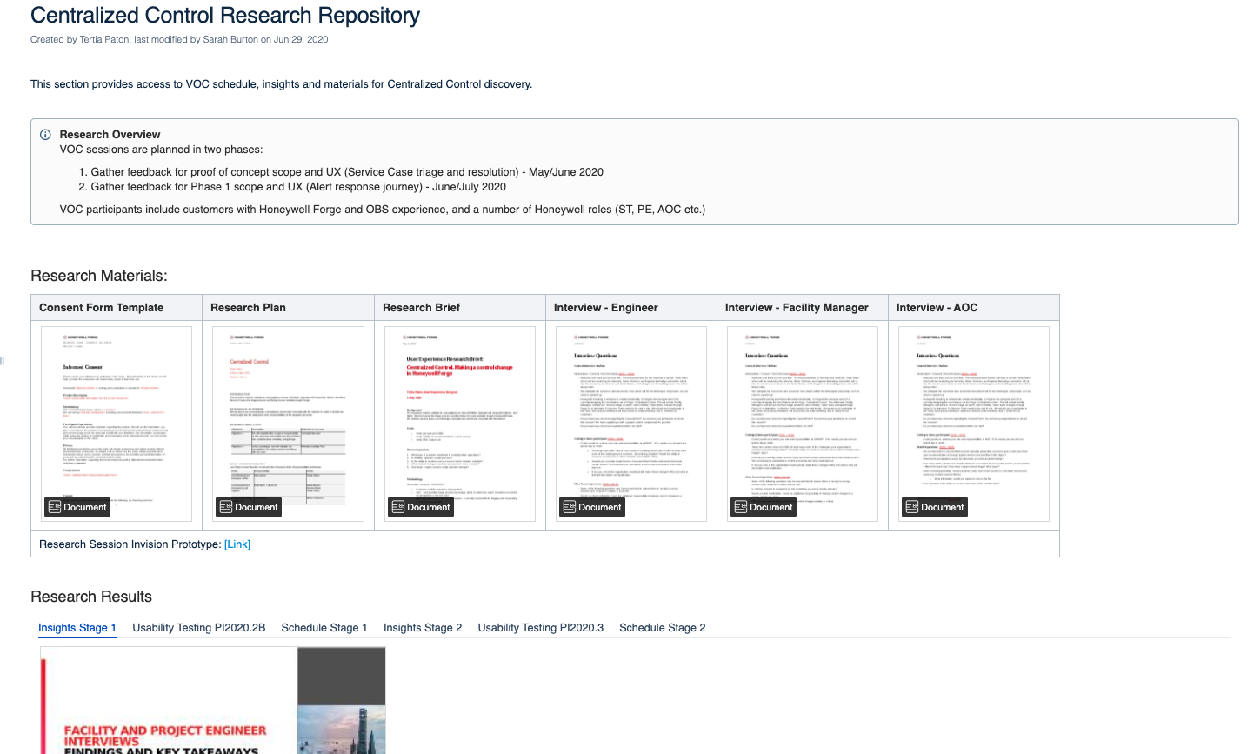This screenshot has width=1254, height=754.
Task: Expand the left sidebar using the edge handle
Action: pos(3,361)
